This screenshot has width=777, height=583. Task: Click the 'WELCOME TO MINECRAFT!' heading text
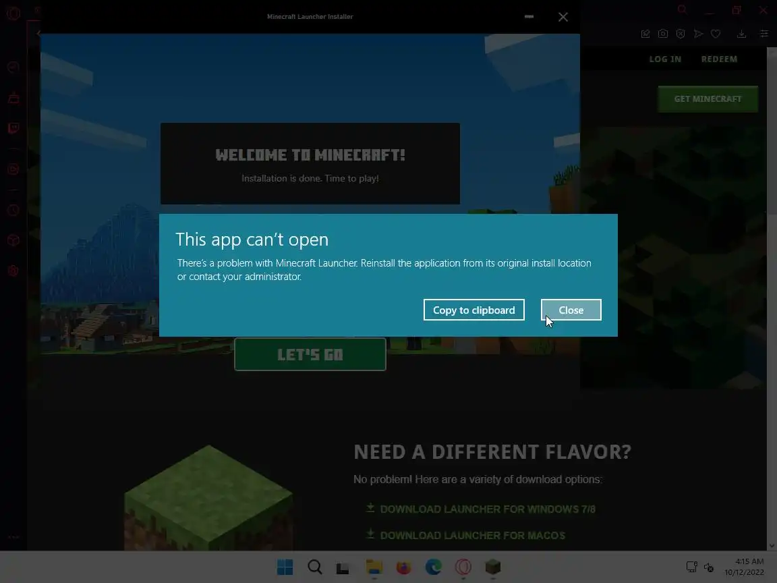(310, 155)
